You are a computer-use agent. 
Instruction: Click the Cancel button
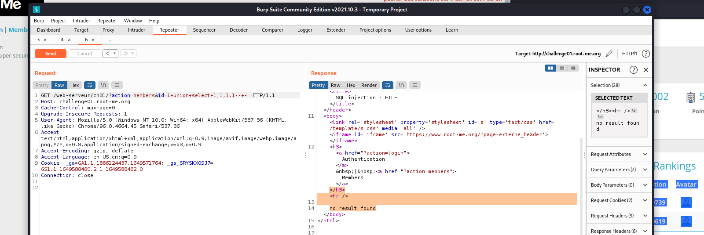click(84, 54)
